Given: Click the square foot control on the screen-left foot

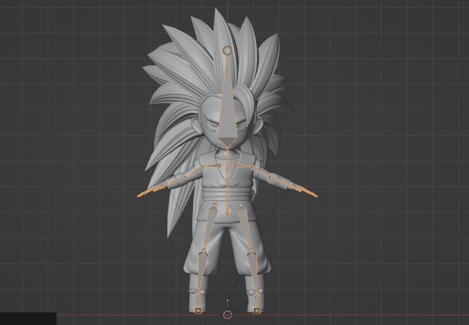Looking at the screenshot, I should (x=198, y=311).
